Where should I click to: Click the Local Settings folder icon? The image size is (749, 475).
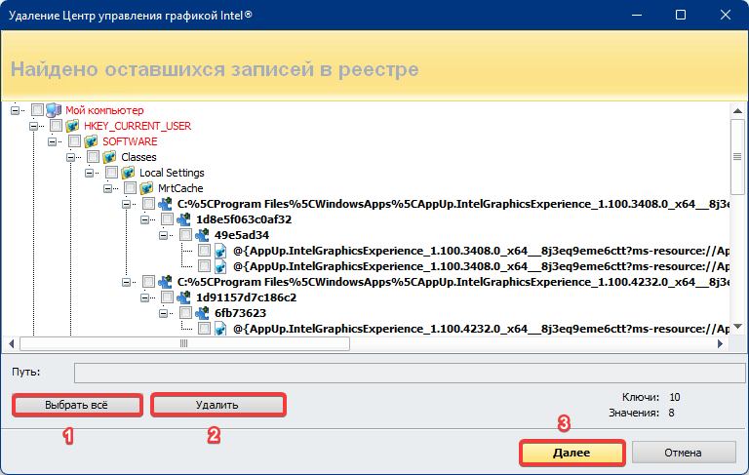coord(128,173)
